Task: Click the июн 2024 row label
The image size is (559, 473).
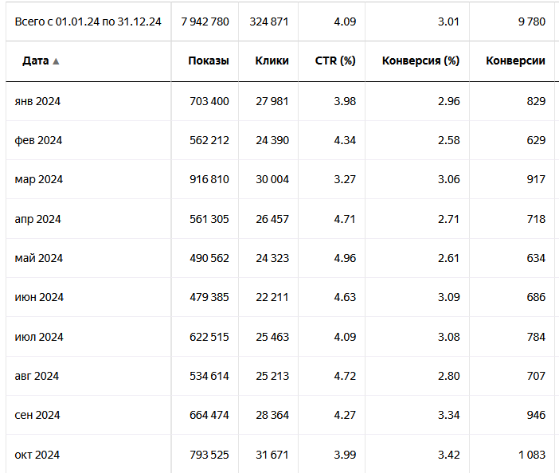Action: tap(39, 297)
